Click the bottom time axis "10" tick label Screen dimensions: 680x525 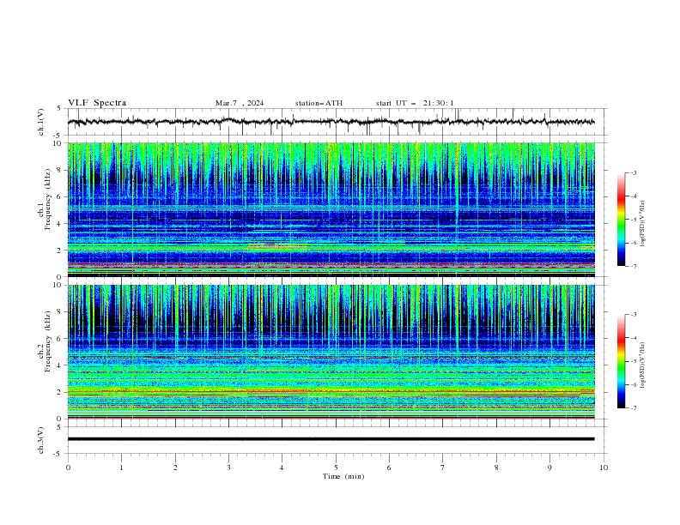(x=604, y=468)
